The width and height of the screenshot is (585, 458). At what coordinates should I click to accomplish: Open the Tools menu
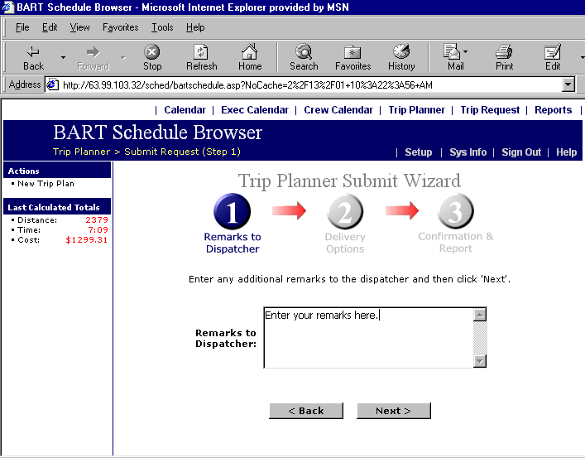click(x=162, y=27)
